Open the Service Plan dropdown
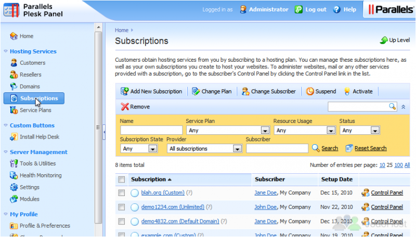 228,130
